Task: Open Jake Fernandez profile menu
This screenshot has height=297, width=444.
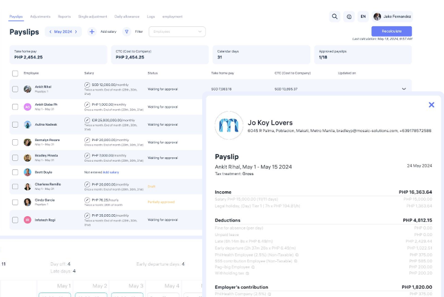Action: click(x=393, y=17)
